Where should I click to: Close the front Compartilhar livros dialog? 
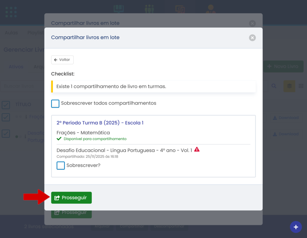(x=252, y=38)
